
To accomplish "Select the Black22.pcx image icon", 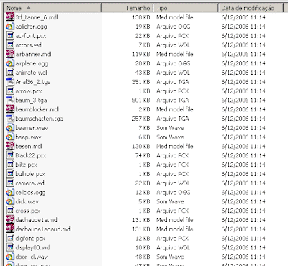I will click(x=10, y=155).
